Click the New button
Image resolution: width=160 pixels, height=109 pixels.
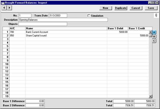106,8
